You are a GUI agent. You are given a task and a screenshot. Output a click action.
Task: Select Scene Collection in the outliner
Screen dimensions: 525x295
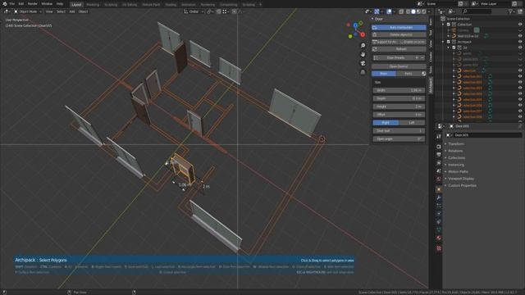click(x=458, y=19)
